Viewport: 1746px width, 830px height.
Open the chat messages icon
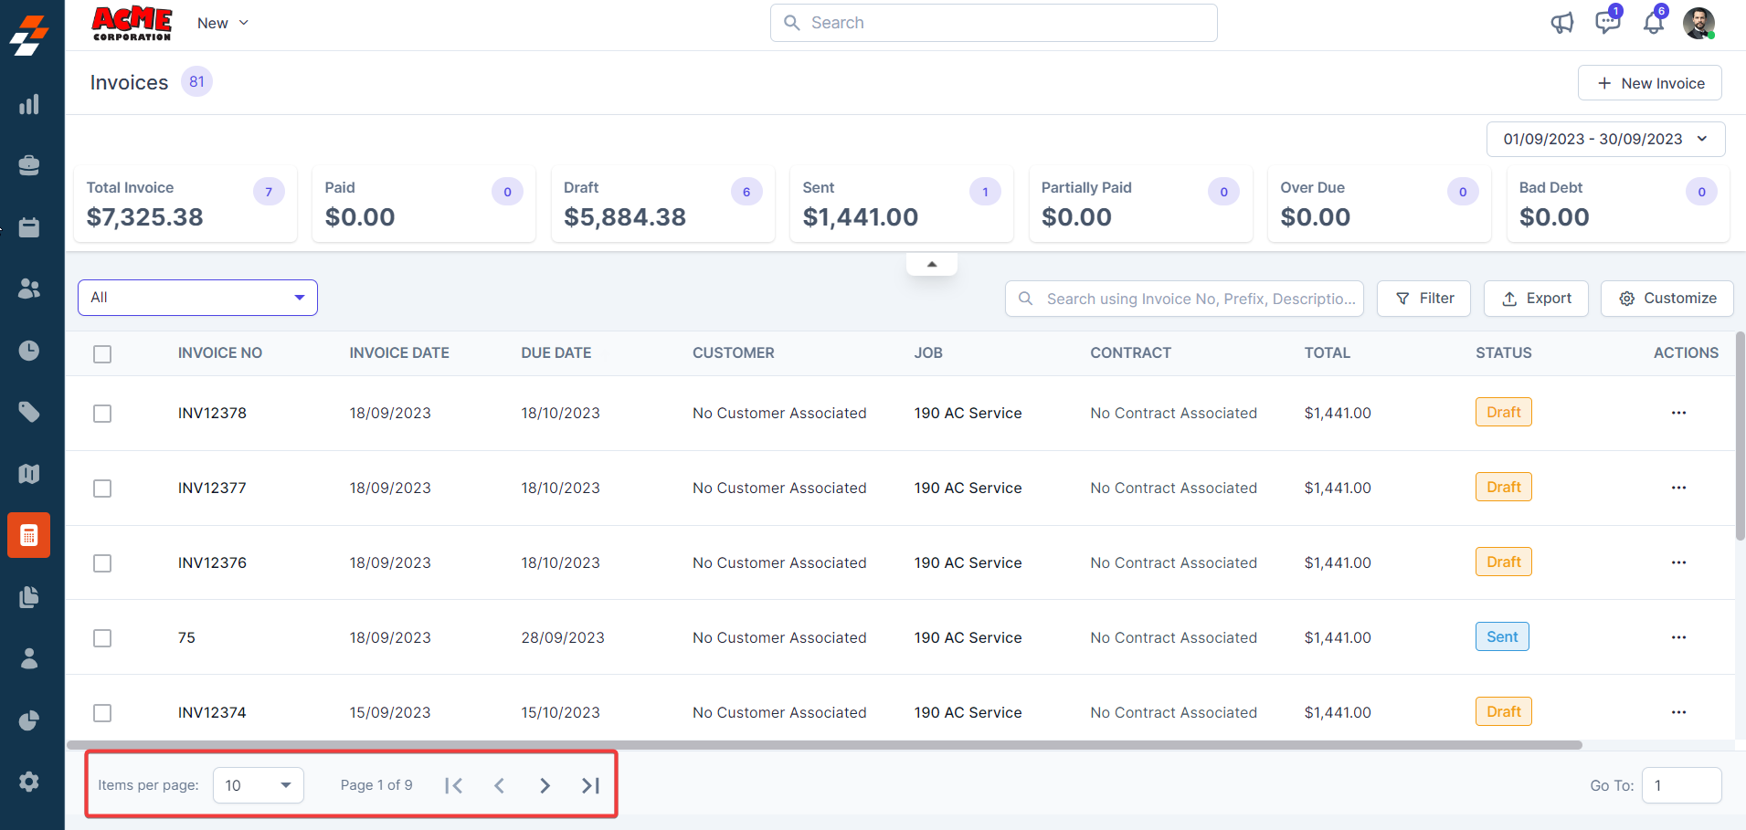(x=1607, y=23)
